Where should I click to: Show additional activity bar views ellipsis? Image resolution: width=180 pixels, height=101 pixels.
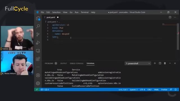coord(38,67)
